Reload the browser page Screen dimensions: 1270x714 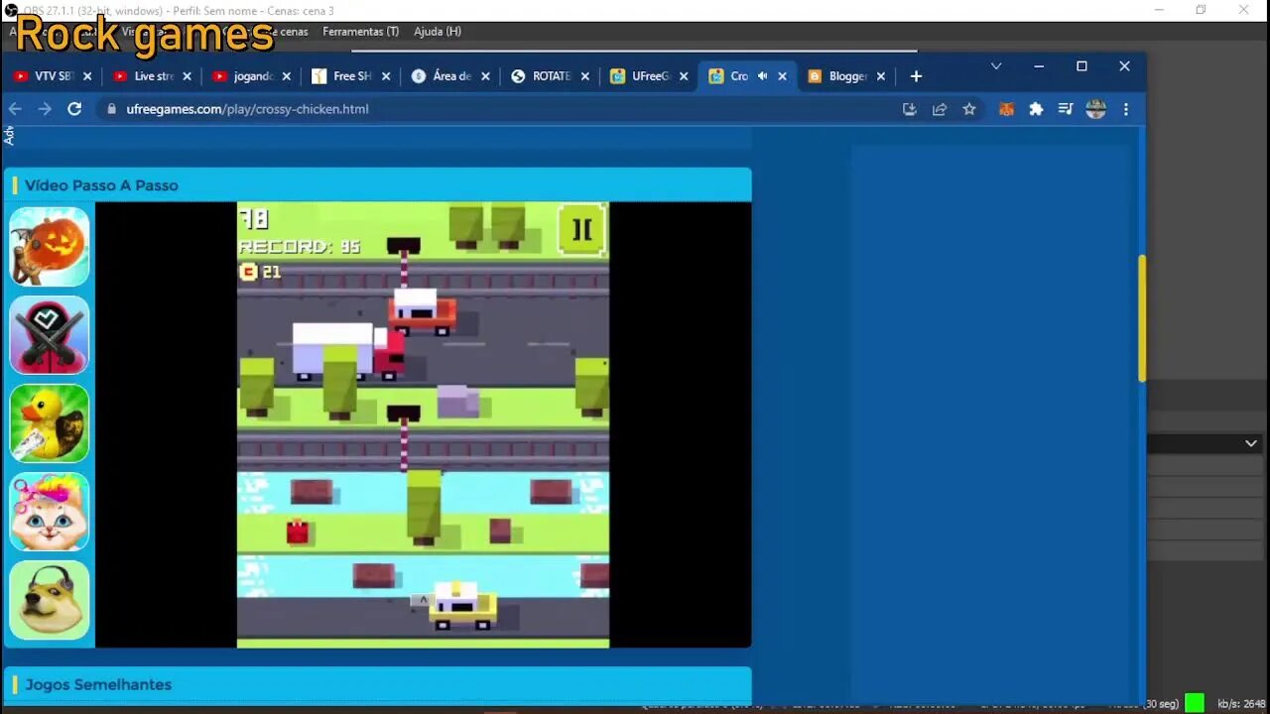point(74,109)
